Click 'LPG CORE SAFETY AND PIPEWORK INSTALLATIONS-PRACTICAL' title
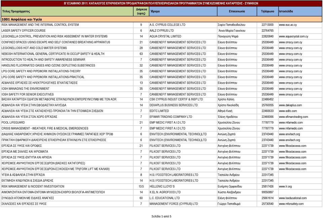This screenshot has height=218, width=323. [x=43, y=77]
